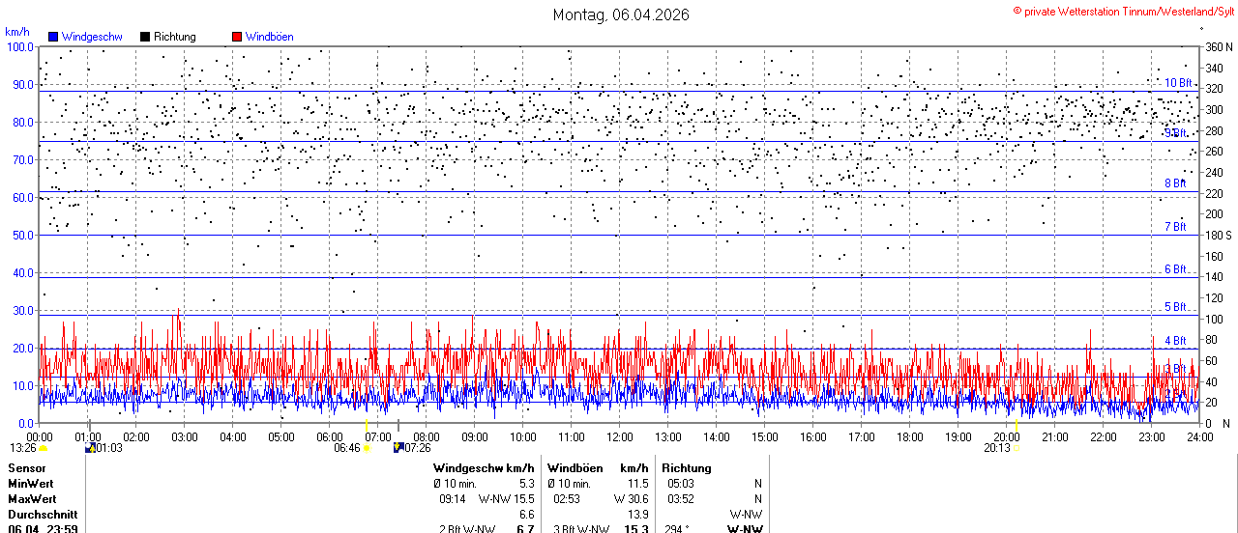The width and height of the screenshot is (1238, 533).
Task: Select the Windgeschw legend label
Action: coord(92,37)
